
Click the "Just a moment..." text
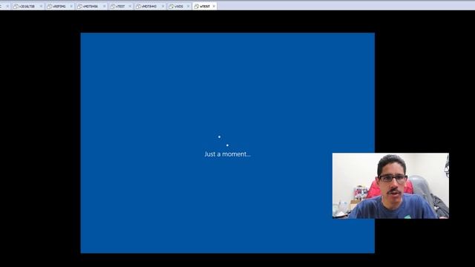228,154
